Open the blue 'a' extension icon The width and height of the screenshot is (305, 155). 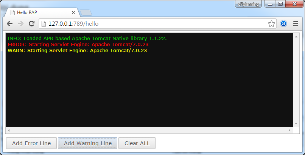[283, 24]
